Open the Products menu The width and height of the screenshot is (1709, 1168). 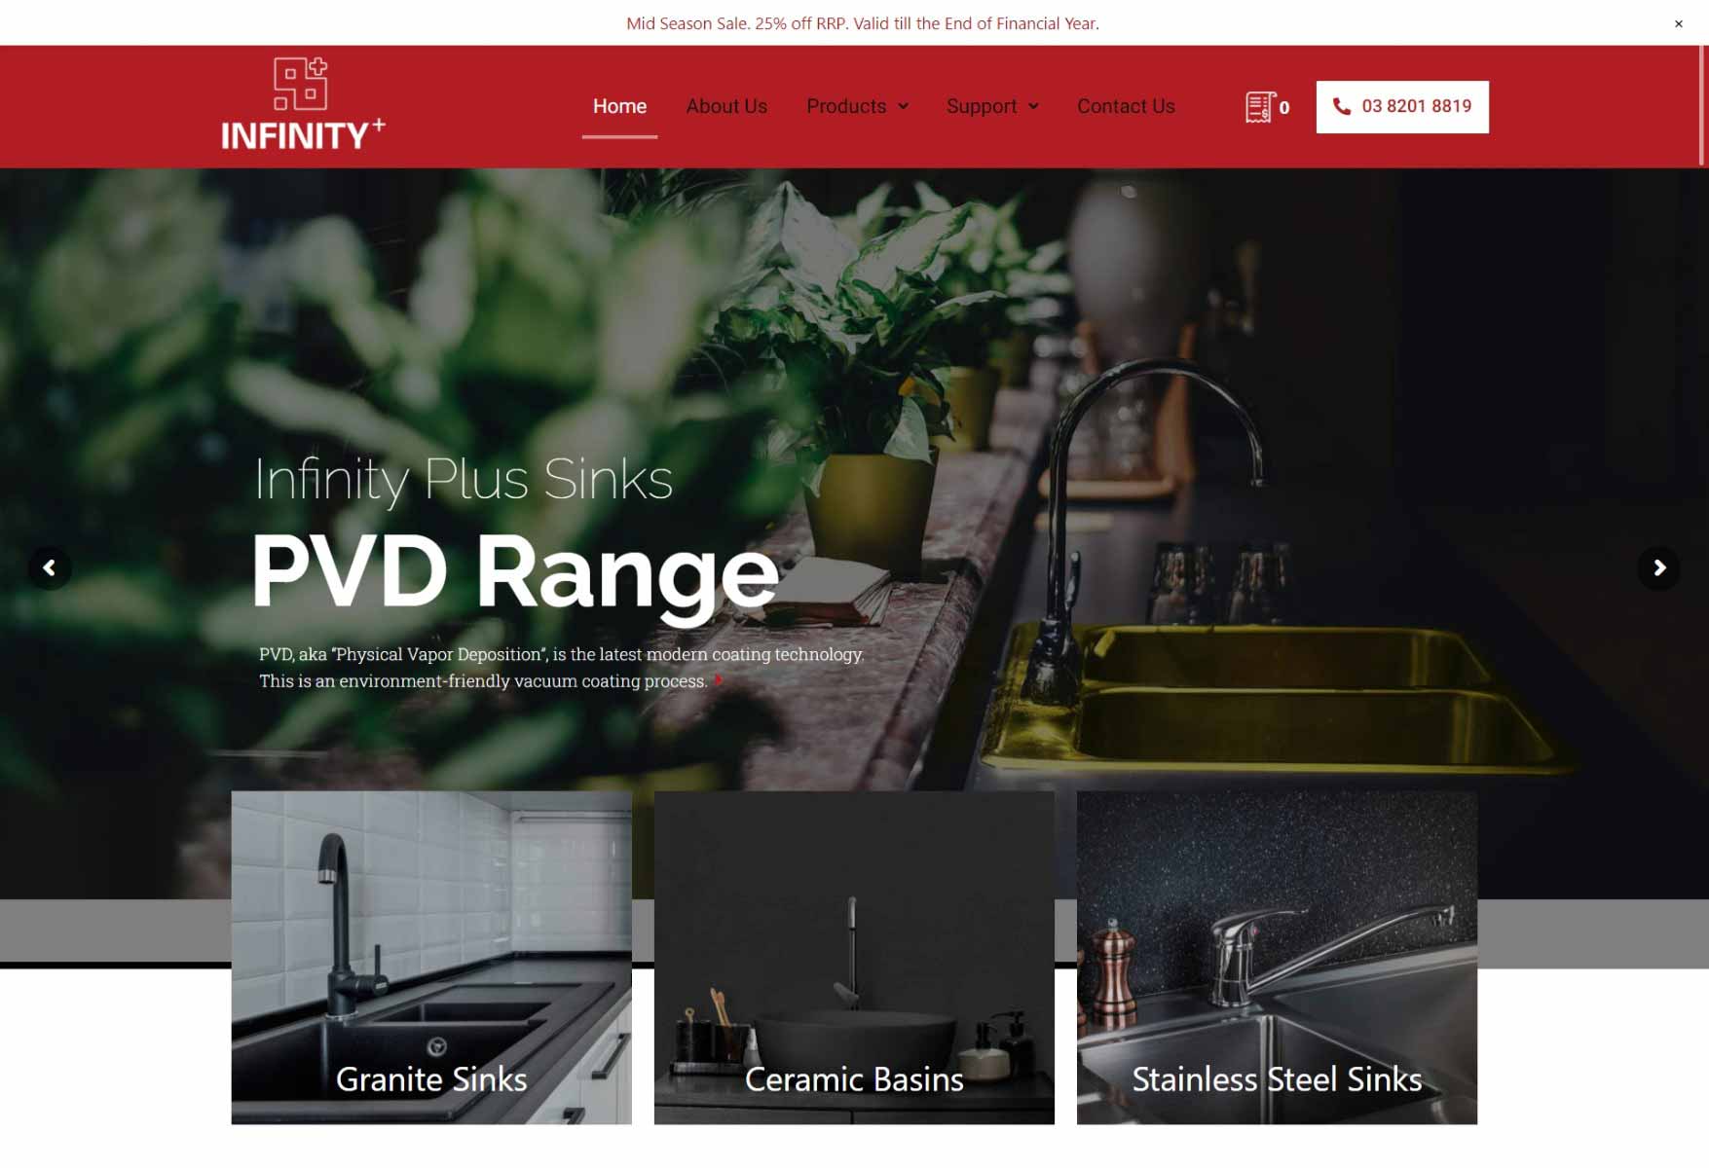click(x=845, y=106)
